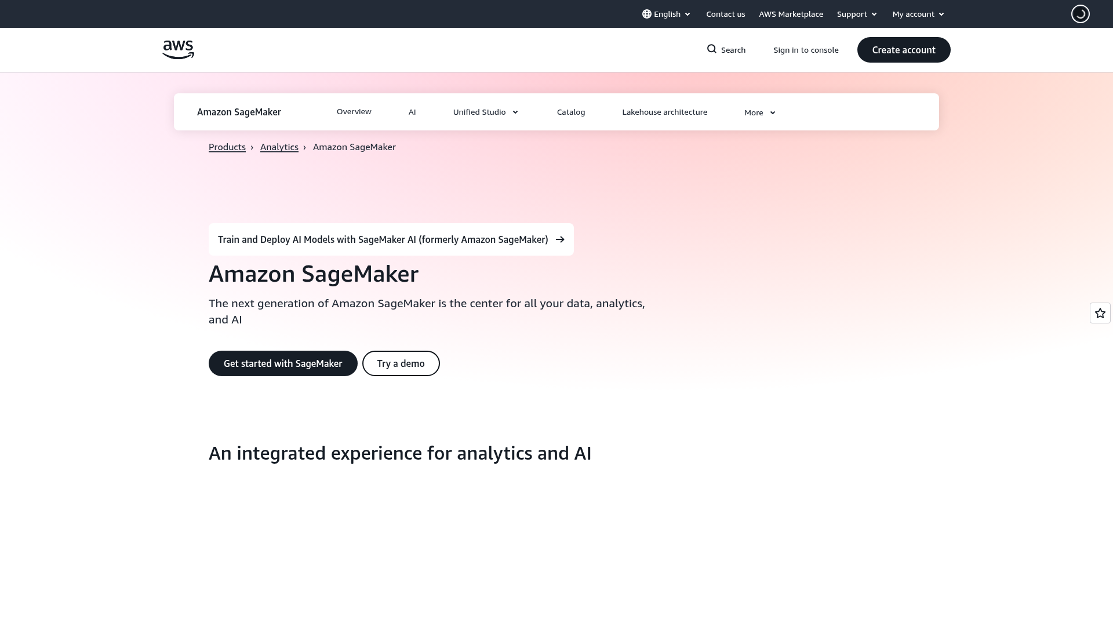Select the AI navigation item
Screen dimensions: 1113x626
pos(412,111)
